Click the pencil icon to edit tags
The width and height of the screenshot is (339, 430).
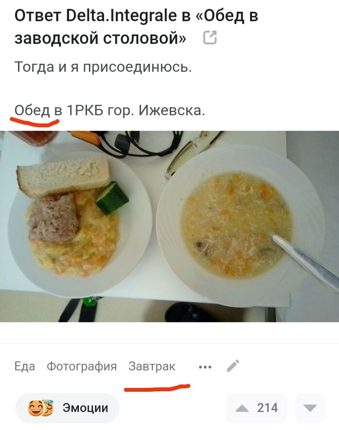pyautogui.click(x=233, y=366)
